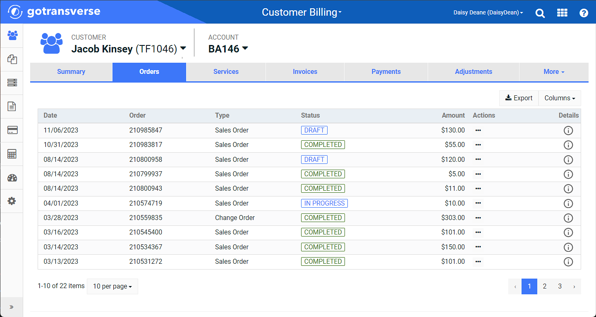596x317 pixels.
Task: Click the Export button
Action: (519, 98)
